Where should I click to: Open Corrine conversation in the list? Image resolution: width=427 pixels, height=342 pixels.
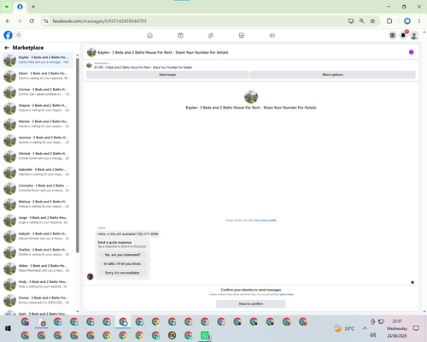38,91
